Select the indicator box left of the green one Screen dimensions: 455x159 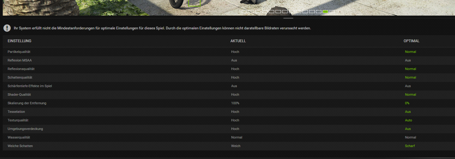point(319,12)
